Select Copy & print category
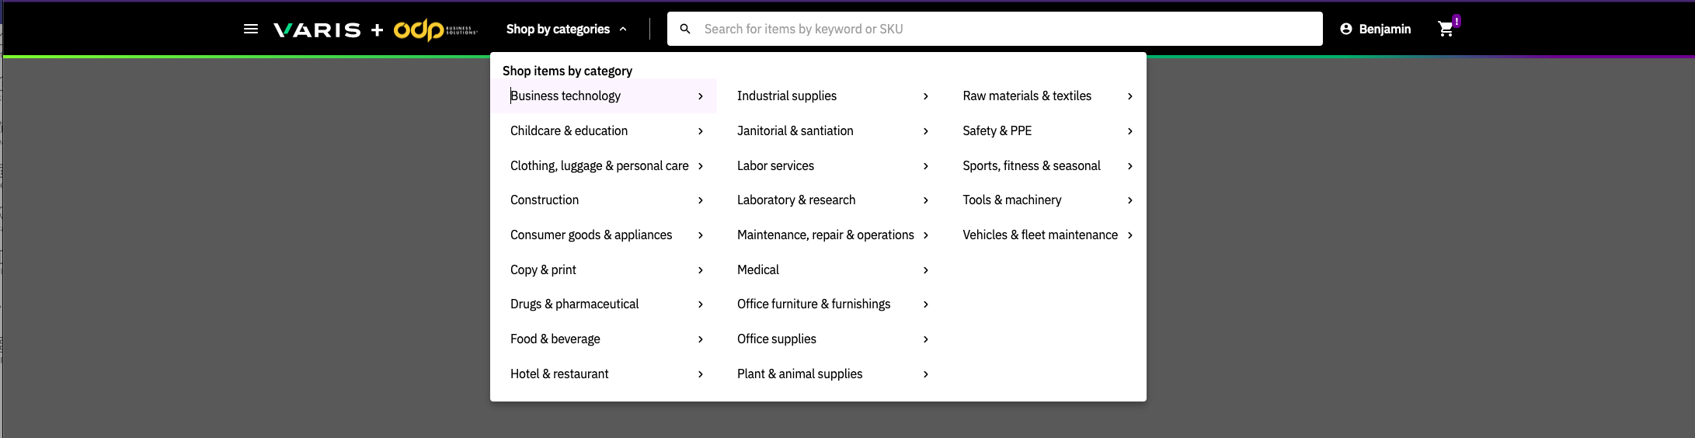The image size is (1695, 438). (x=604, y=269)
